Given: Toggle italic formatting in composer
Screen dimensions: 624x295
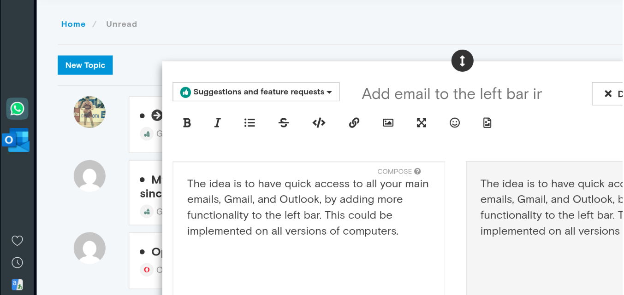Looking at the screenshot, I should (218, 123).
